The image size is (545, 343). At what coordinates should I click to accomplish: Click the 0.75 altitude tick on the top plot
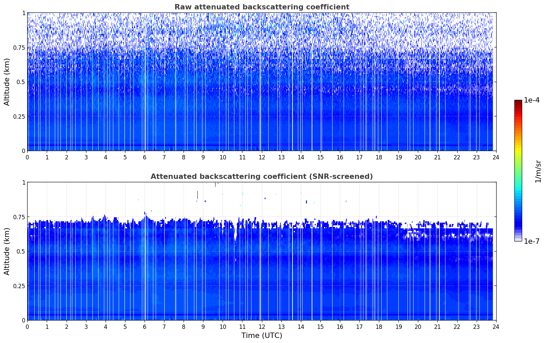coord(20,47)
